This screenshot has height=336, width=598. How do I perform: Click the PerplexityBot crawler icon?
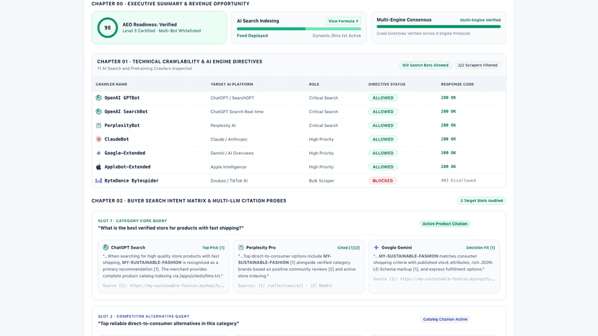coord(98,125)
